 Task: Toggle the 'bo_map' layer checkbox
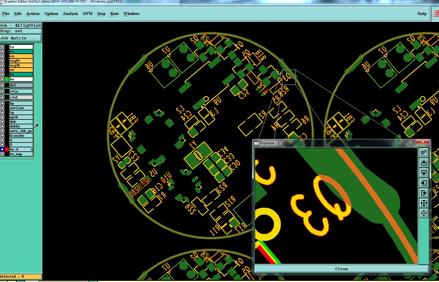click(x=2, y=154)
